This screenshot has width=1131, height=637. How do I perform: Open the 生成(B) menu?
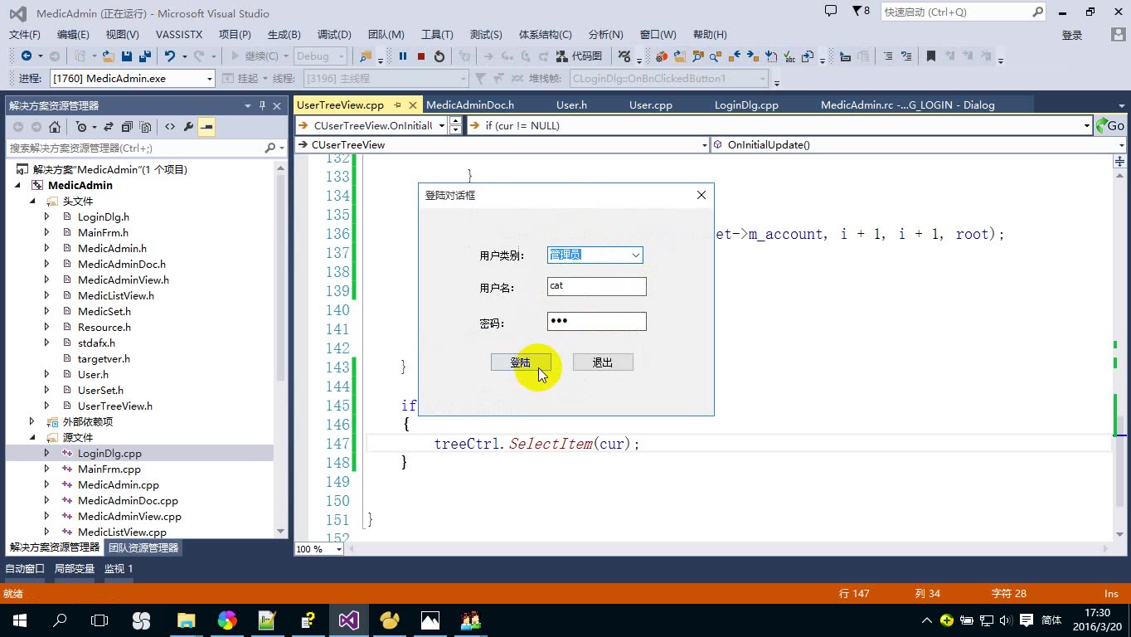[x=284, y=34]
